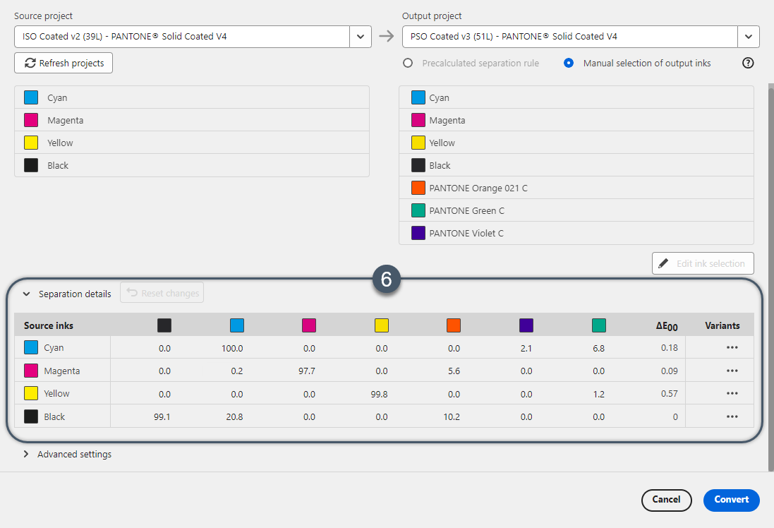This screenshot has width=774, height=528.
Task: Click the 1.2 value in Yellow row
Action: tap(599, 394)
